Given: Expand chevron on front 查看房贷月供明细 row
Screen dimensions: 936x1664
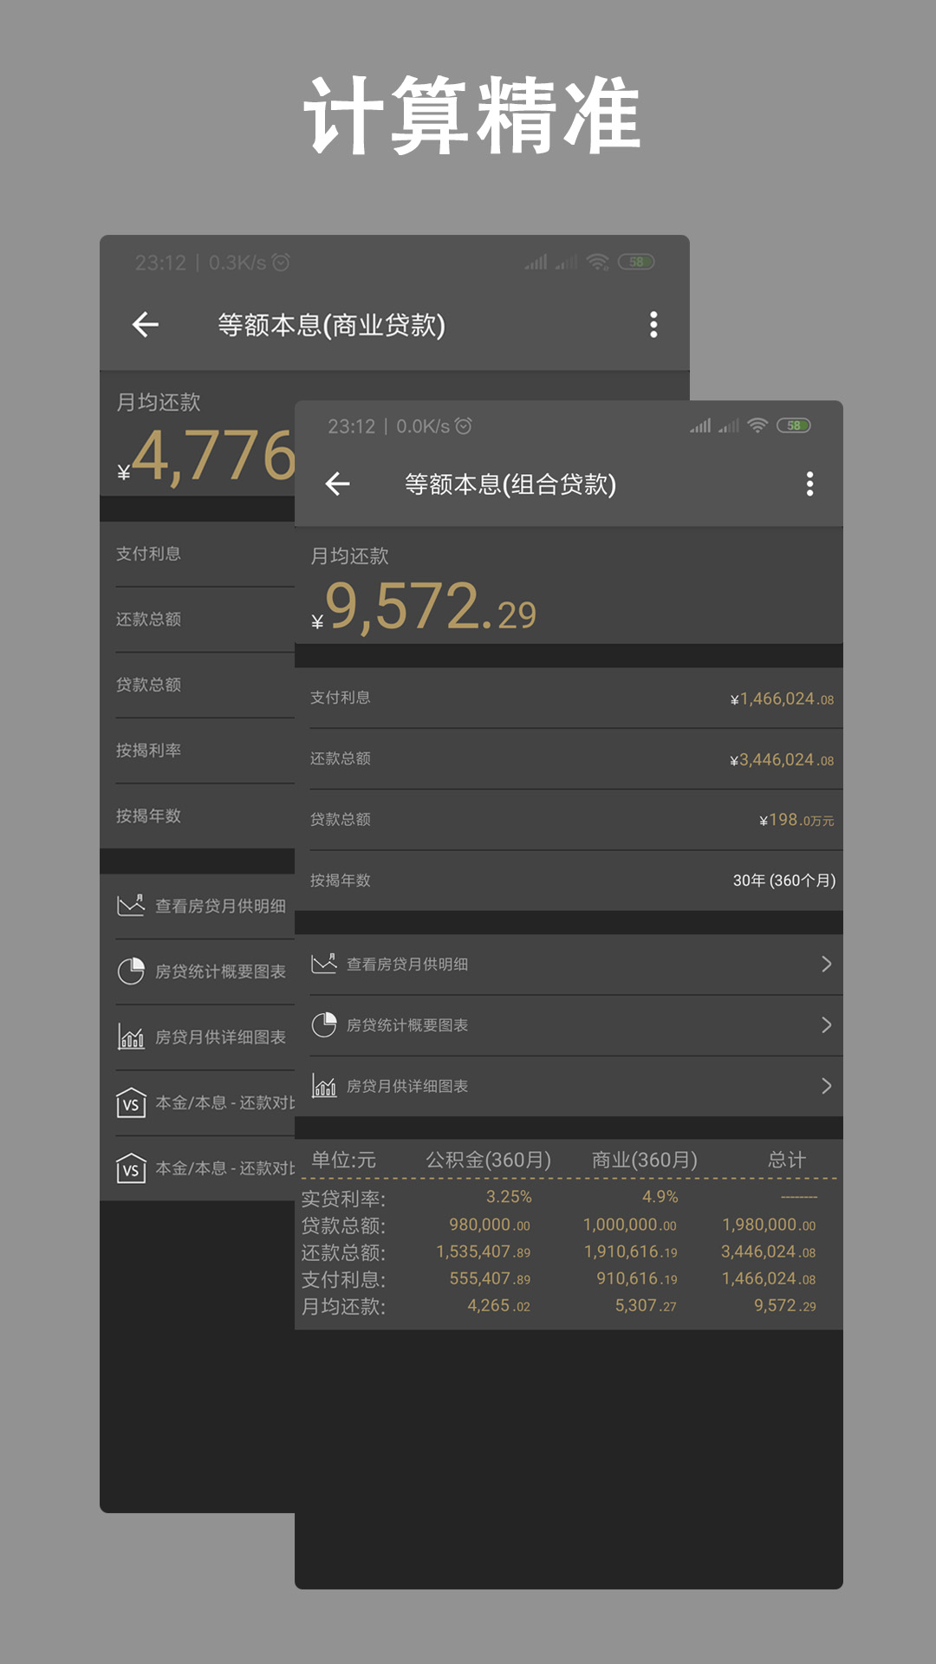Looking at the screenshot, I should [x=826, y=964].
